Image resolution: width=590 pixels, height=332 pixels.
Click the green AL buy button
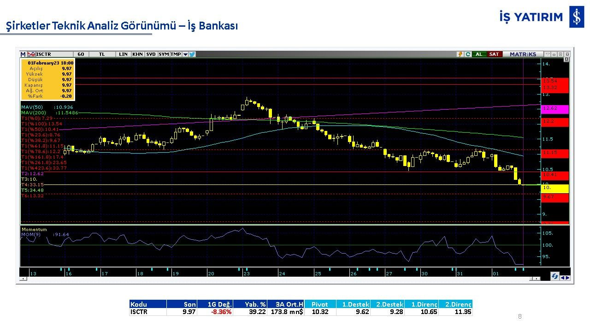click(x=479, y=54)
